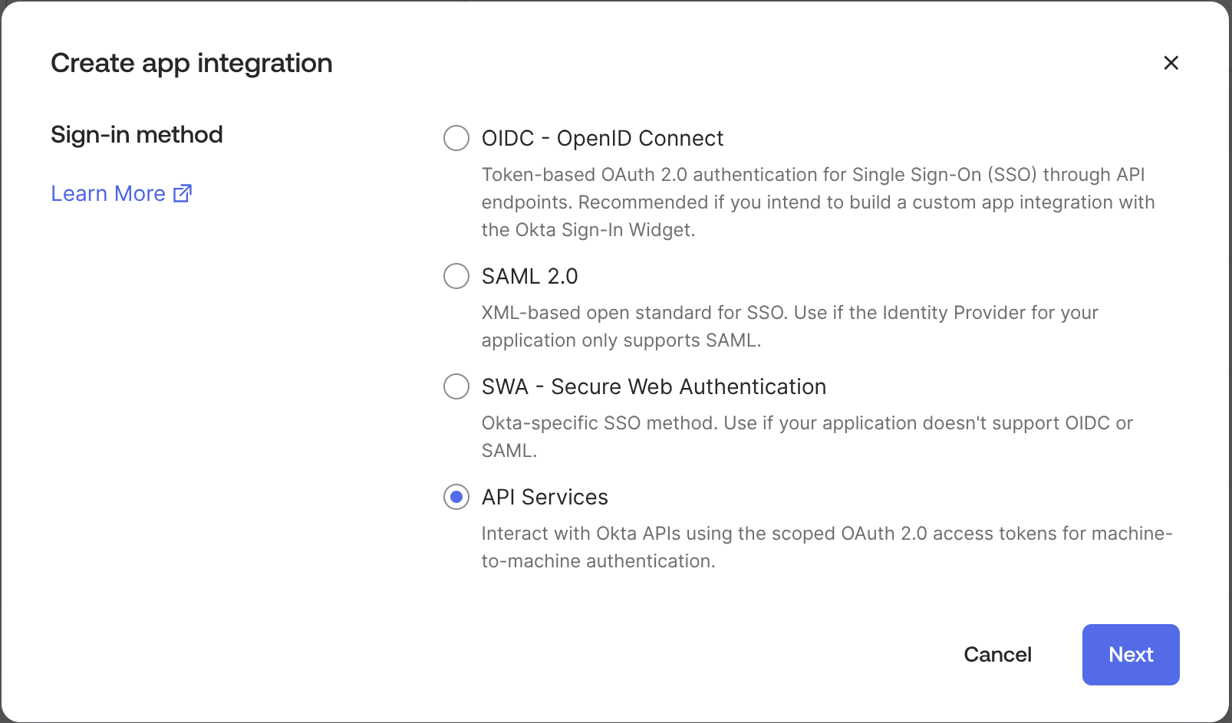
Task: Select the API Services radio button
Action: point(456,497)
